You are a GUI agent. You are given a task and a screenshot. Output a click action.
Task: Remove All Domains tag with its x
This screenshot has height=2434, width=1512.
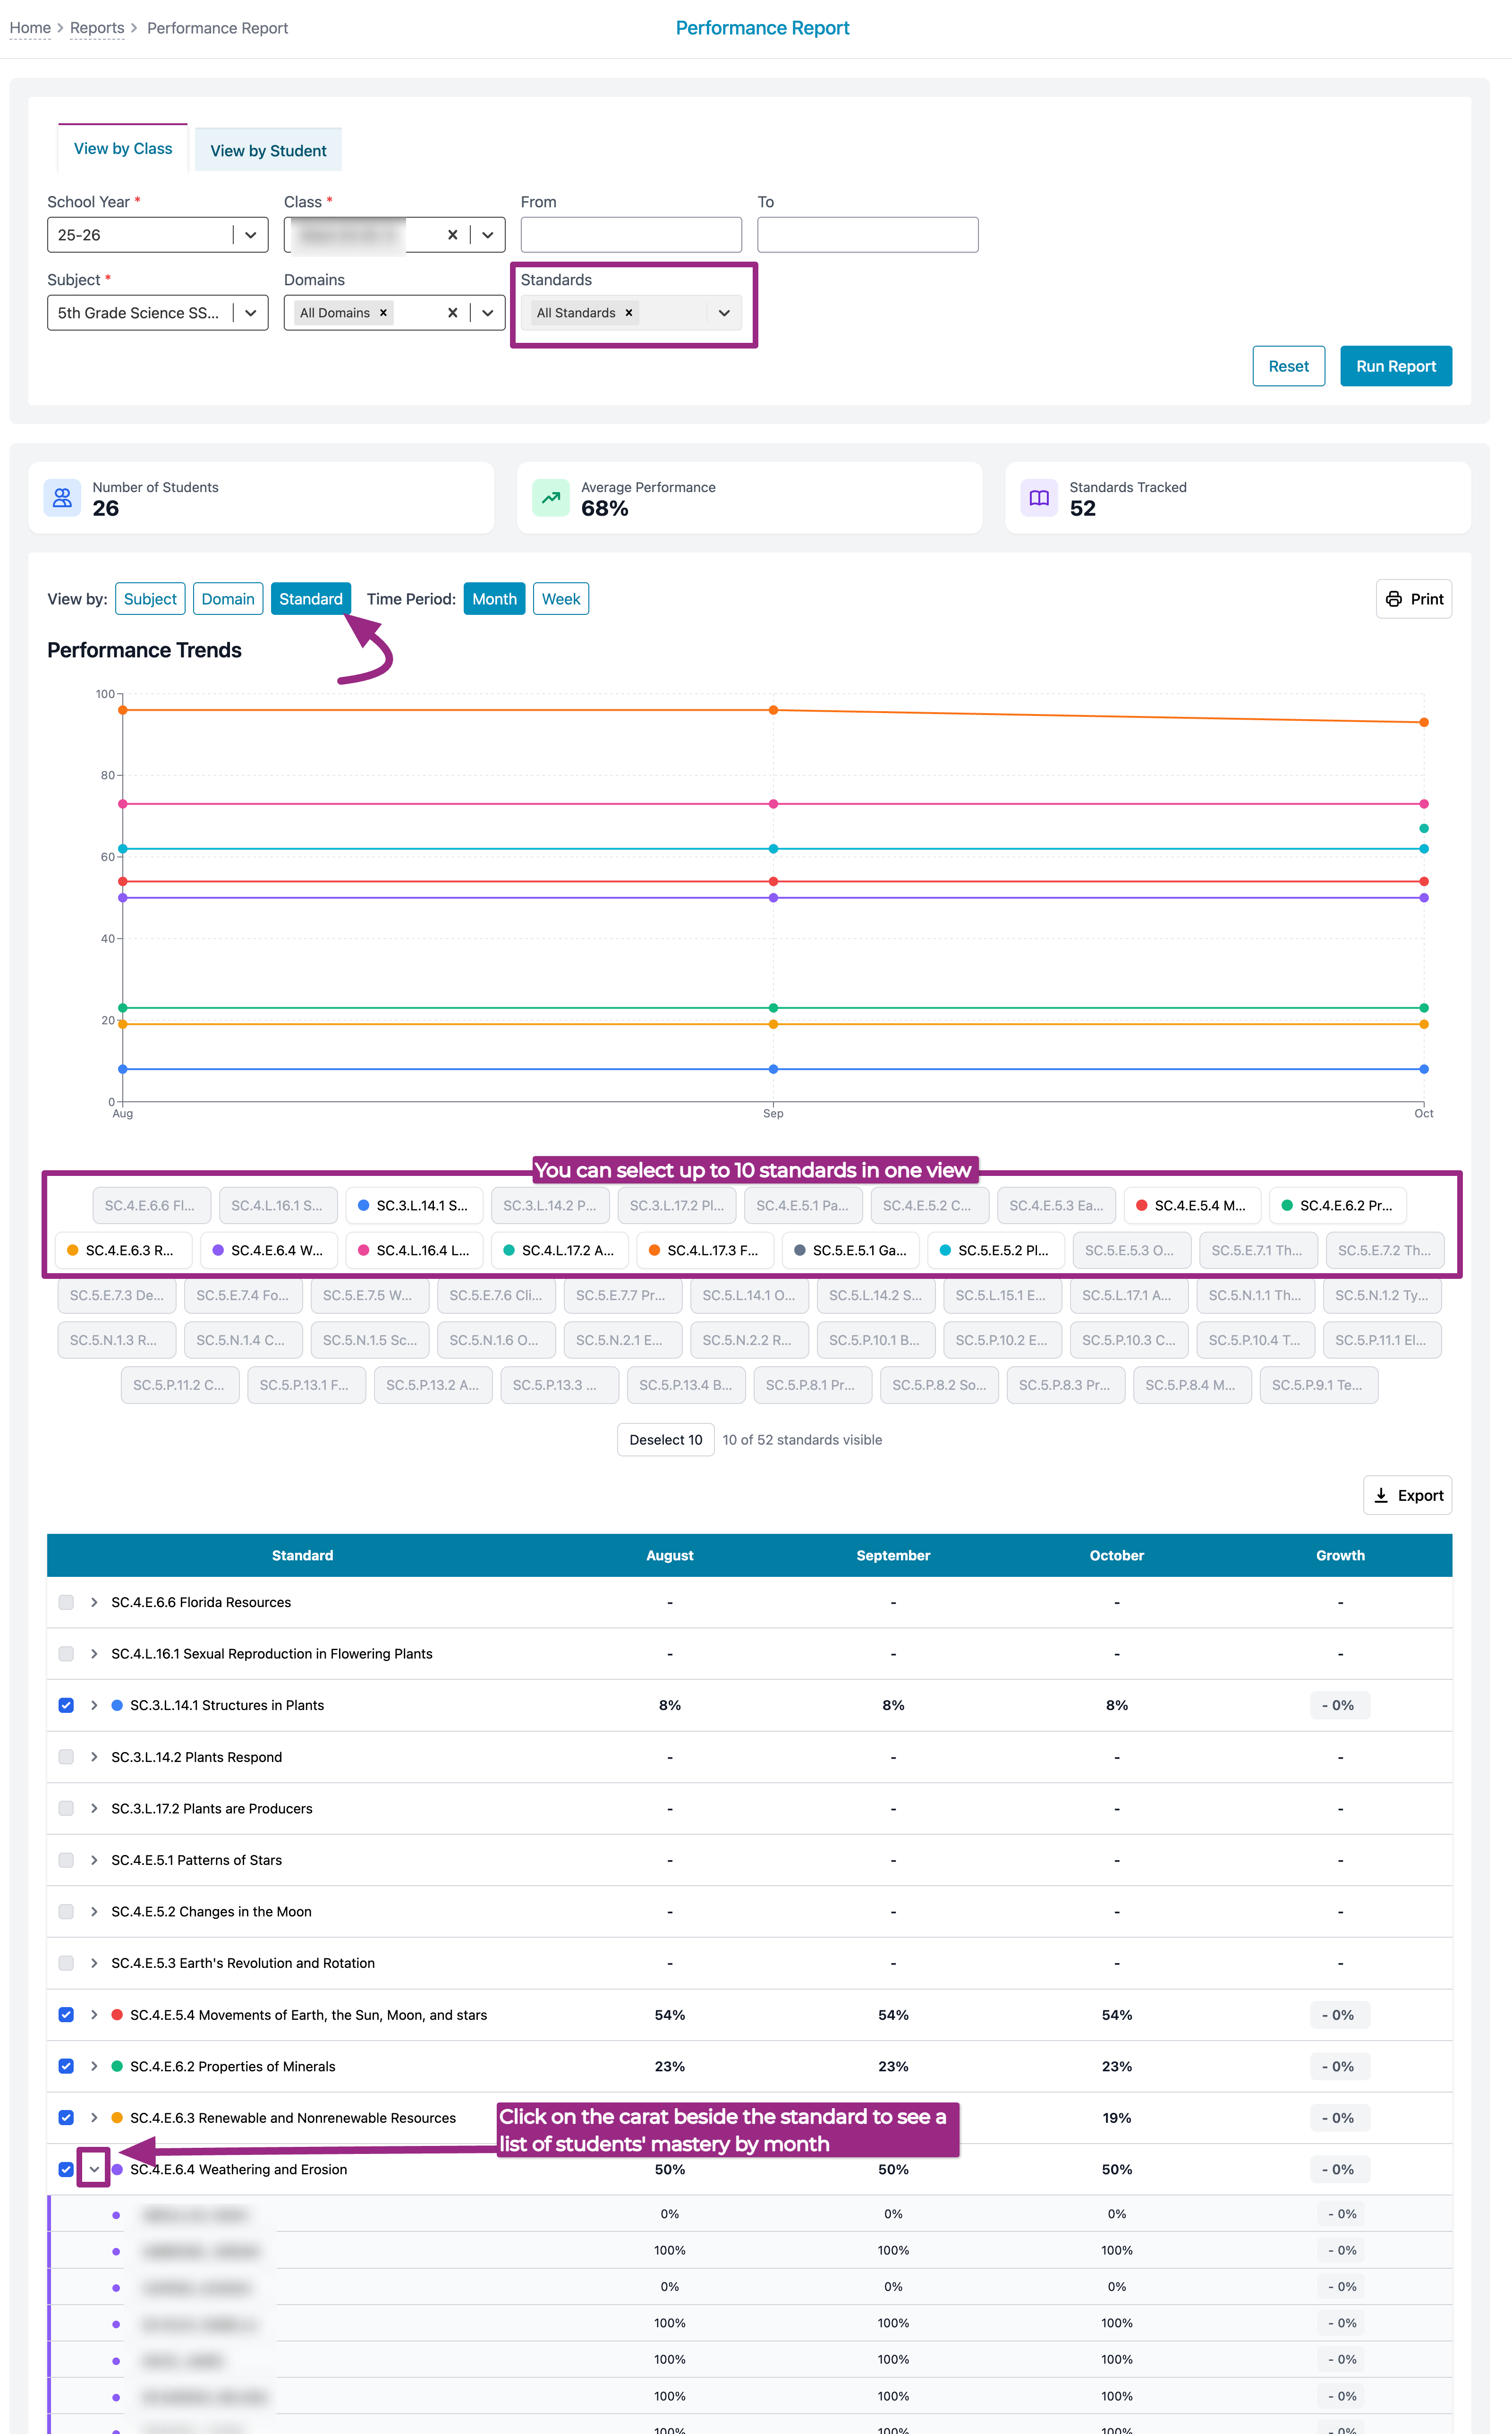[x=383, y=313]
